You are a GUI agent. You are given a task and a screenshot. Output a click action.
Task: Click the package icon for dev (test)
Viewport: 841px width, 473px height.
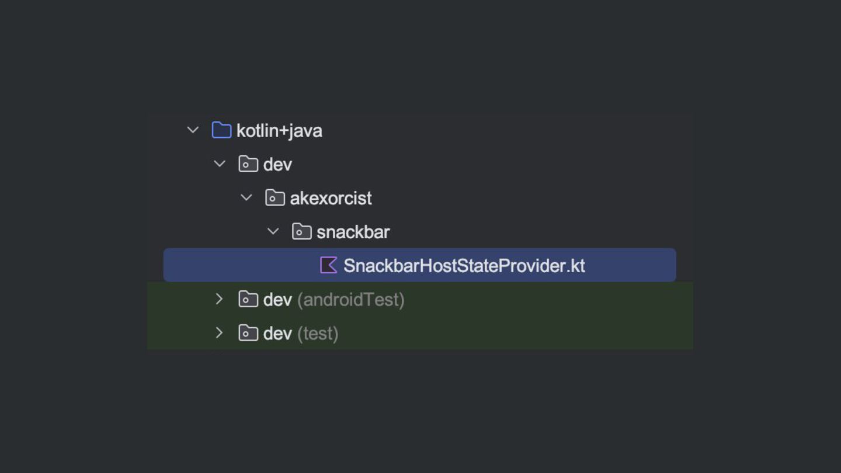pyautogui.click(x=248, y=333)
